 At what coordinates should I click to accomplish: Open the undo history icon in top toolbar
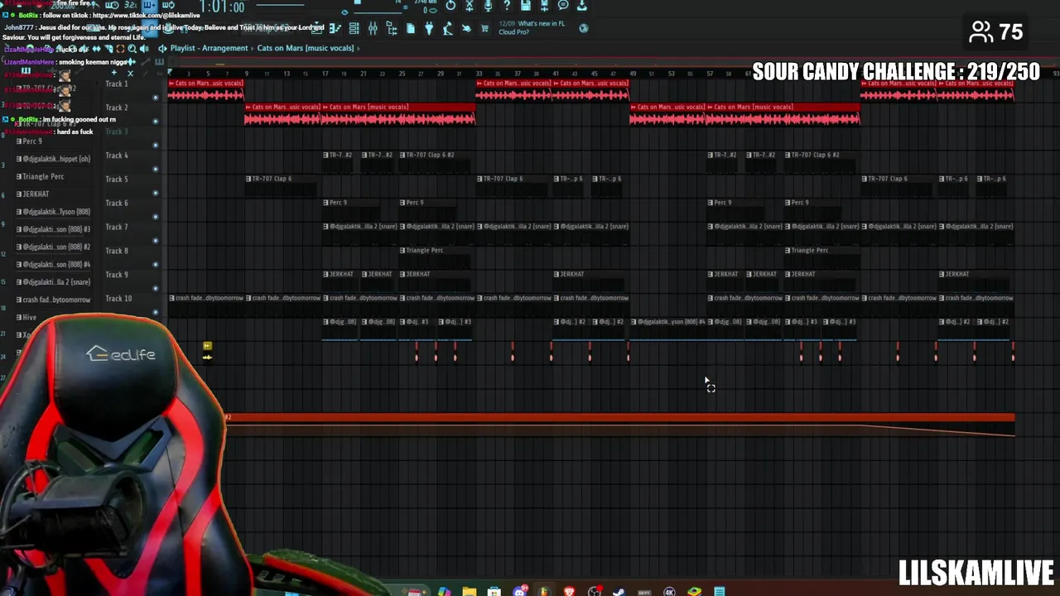450,6
